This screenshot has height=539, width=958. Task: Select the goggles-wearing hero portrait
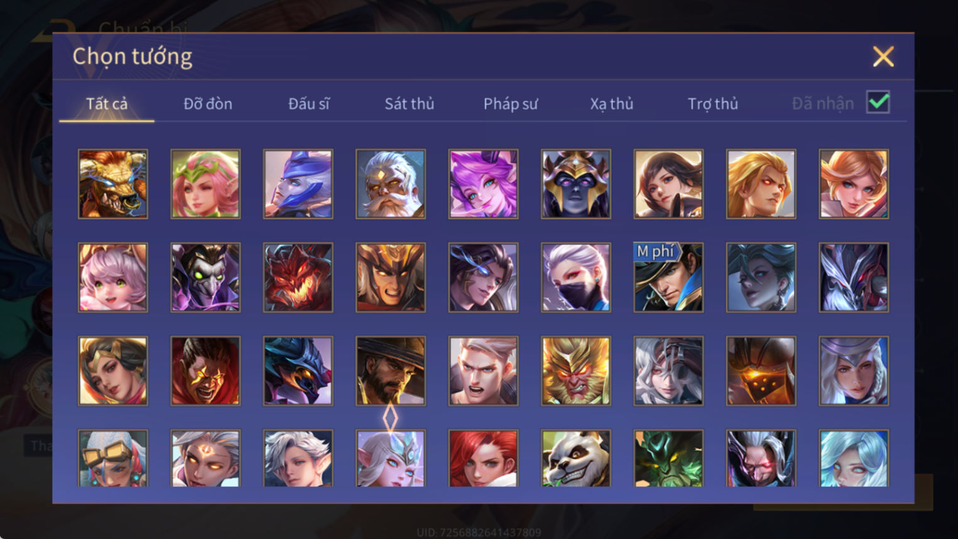coord(113,459)
